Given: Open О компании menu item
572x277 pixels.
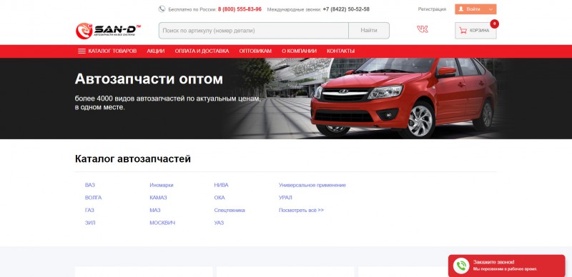Looking at the screenshot, I should point(299,51).
